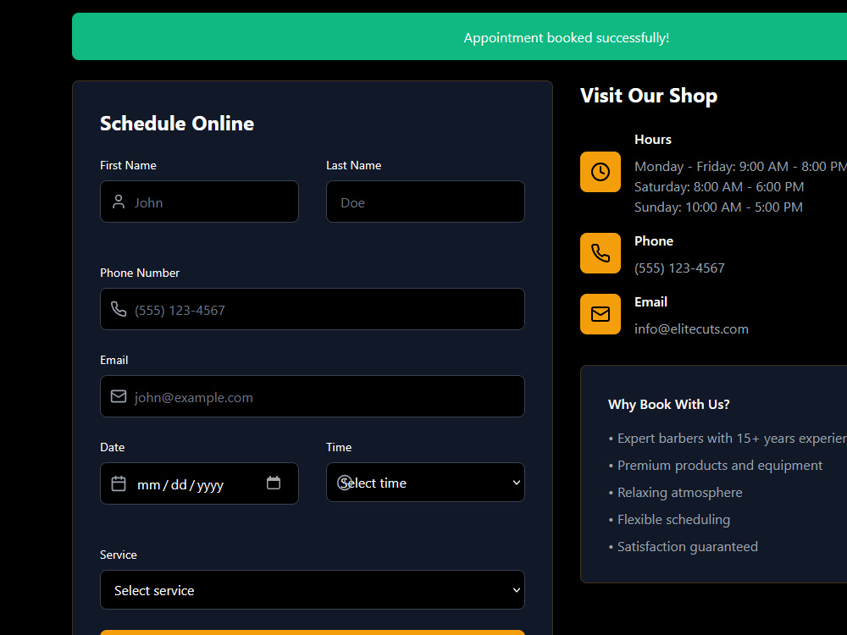
Task: Click the 'Hours' heading in shop info
Action: click(652, 140)
